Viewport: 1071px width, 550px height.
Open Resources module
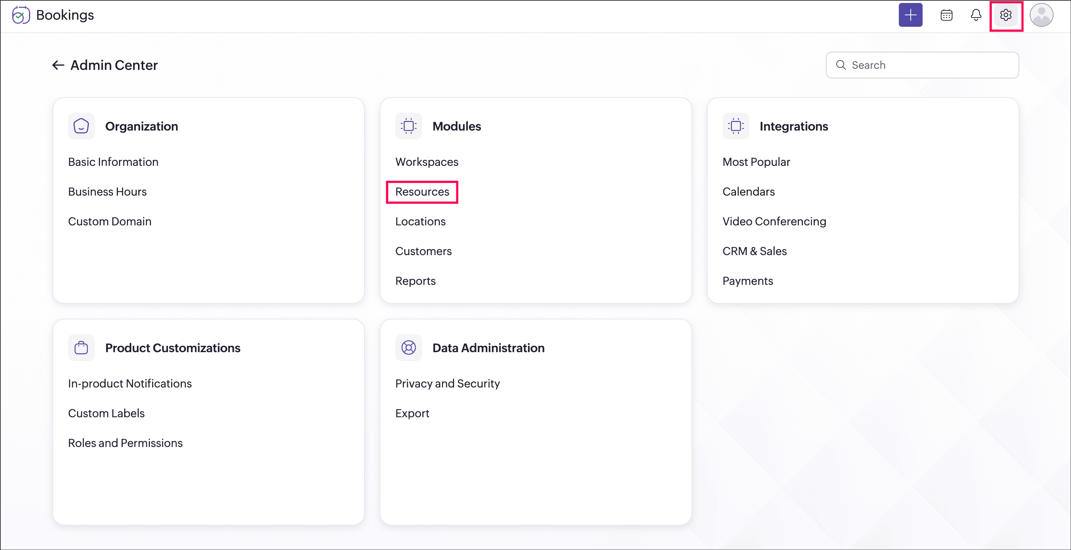pyautogui.click(x=422, y=192)
